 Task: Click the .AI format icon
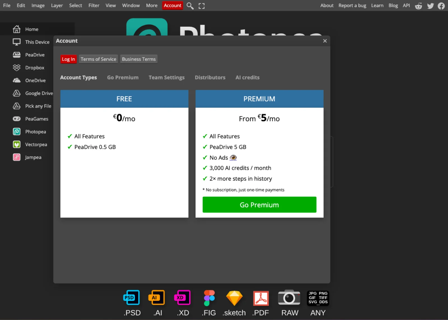point(157,298)
